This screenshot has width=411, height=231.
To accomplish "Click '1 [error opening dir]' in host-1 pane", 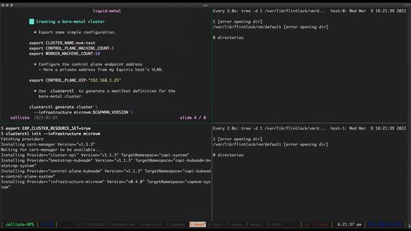I will [x=238, y=139].
